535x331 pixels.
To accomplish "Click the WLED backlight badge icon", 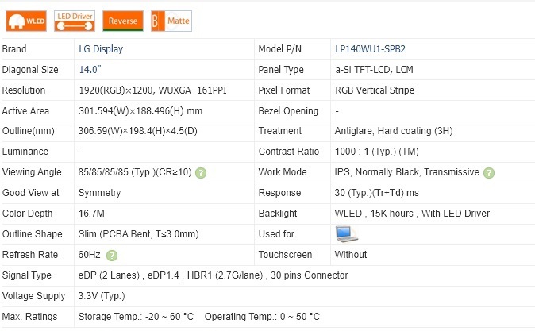I will pyautogui.click(x=26, y=21).
